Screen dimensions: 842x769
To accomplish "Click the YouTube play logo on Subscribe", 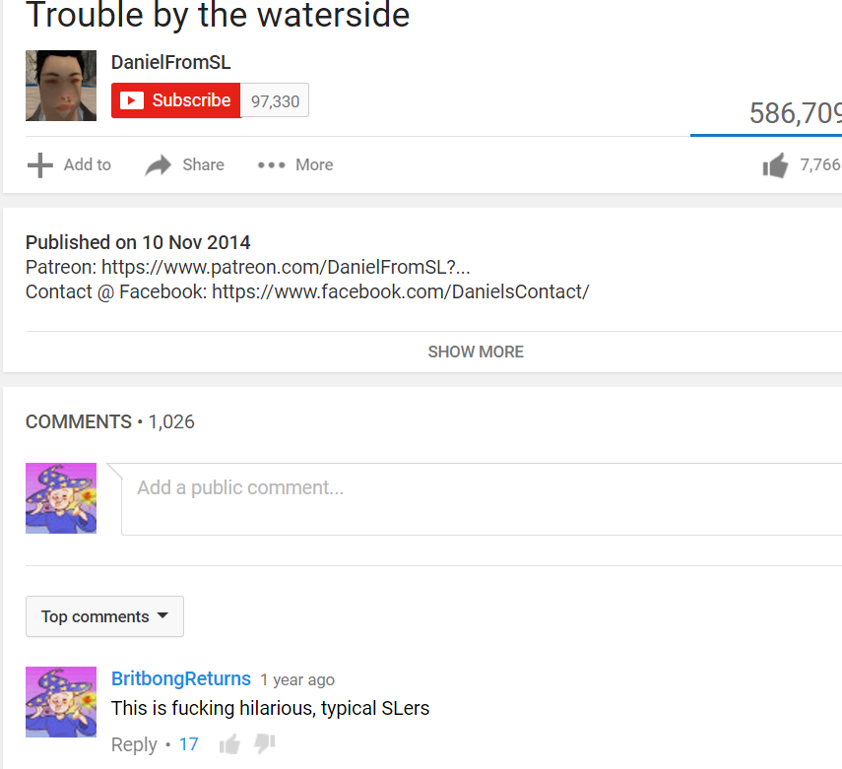I will coord(132,100).
